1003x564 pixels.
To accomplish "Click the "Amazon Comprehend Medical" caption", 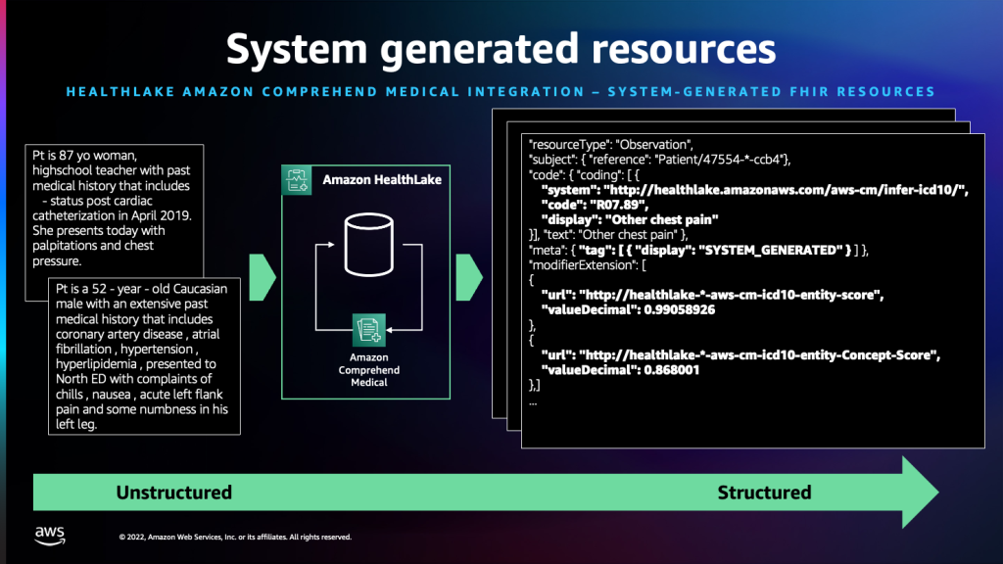I will click(369, 369).
